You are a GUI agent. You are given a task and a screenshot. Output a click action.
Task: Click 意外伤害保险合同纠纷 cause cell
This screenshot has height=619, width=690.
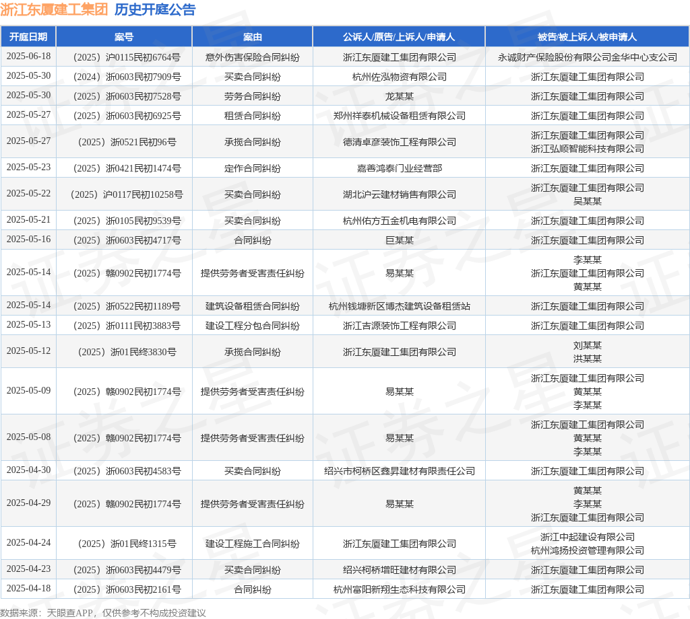pos(253,57)
